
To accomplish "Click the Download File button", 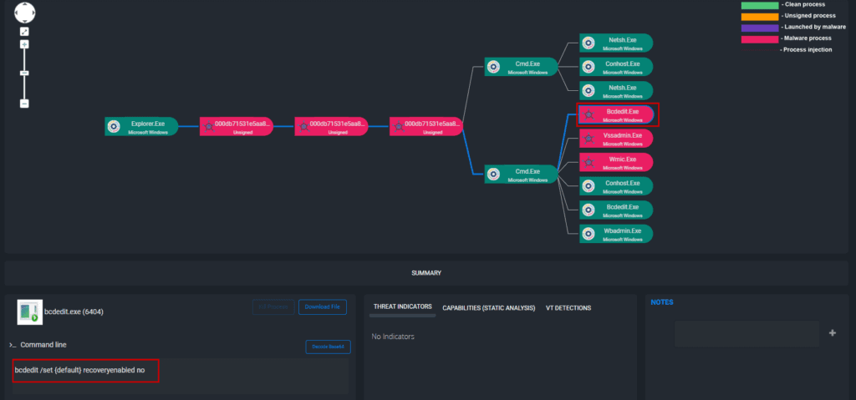I will click(x=322, y=306).
